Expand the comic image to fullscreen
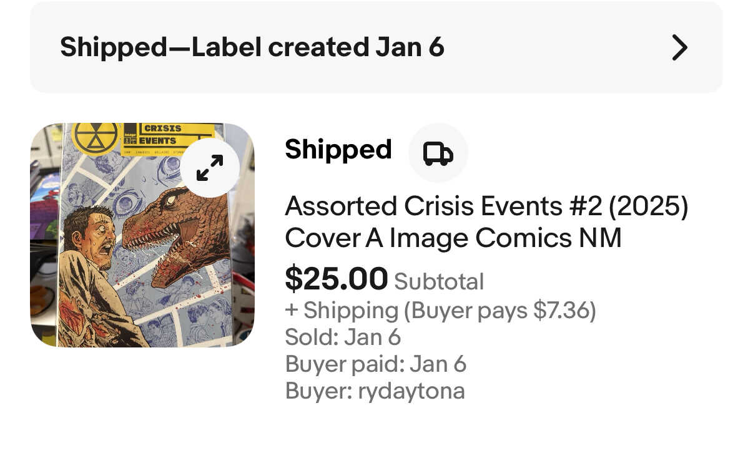Screen dimensions: 753x456 (x=210, y=168)
